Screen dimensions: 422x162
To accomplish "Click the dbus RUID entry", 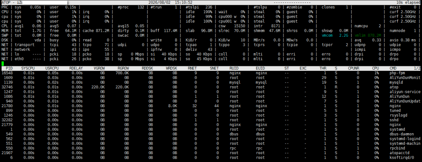I will (x=234, y=134).
